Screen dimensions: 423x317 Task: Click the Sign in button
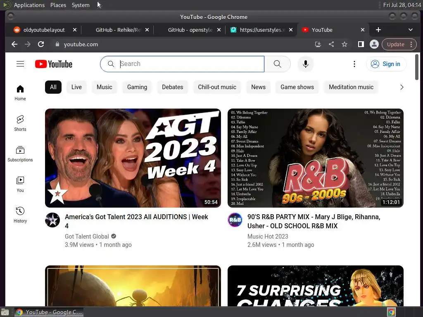tap(386, 64)
